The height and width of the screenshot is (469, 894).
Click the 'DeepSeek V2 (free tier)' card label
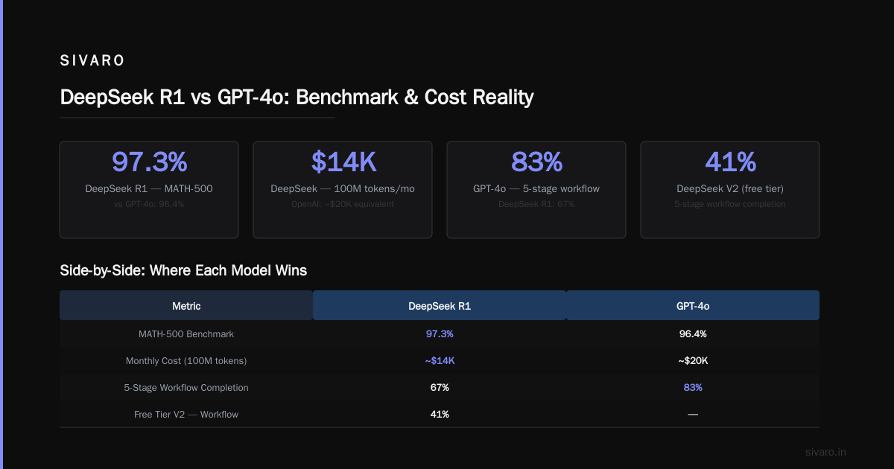730,188
